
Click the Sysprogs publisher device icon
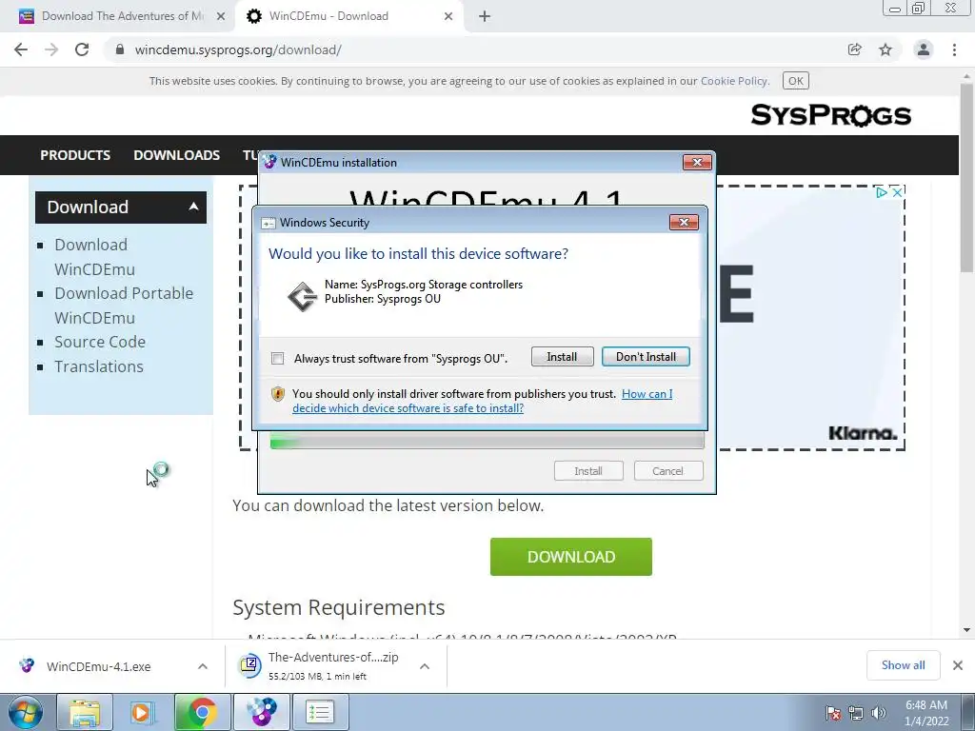point(303,296)
